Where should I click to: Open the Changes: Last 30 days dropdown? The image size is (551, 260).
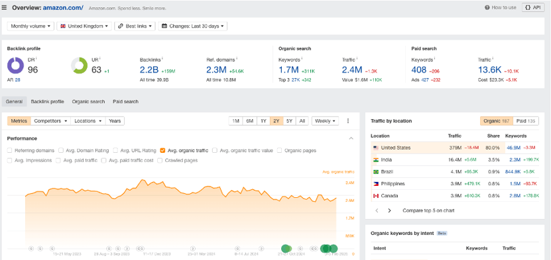[192, 26]
